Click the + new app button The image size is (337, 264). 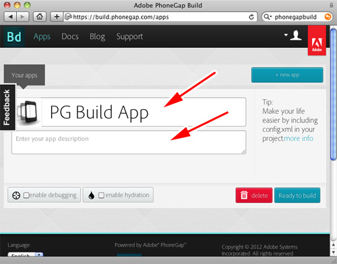click(287, 75)
